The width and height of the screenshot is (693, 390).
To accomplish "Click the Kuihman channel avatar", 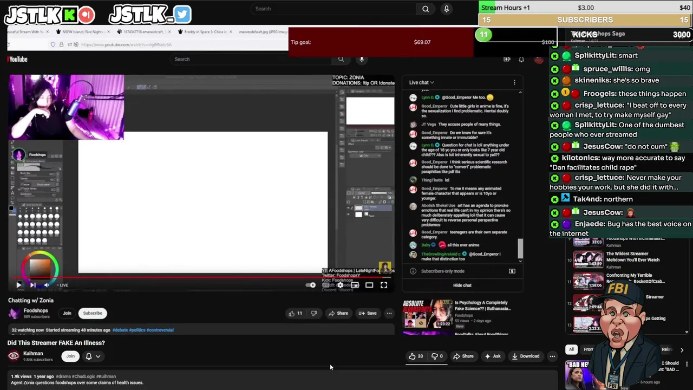I will [x=14, y=356].
